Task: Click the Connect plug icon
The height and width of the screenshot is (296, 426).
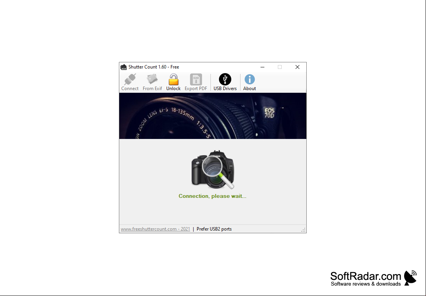Action: pyautogui.click(x=130, y=79)
